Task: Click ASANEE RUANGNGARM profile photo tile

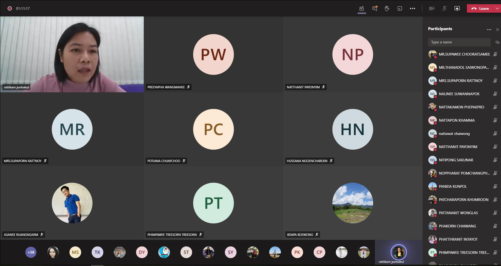Action: point(72,203)
